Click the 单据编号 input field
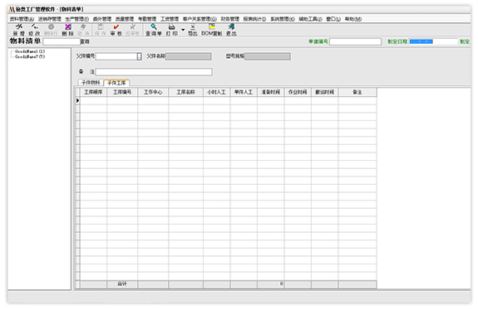Viewport: 478px width, 310px height. click(x=355, y=41)
